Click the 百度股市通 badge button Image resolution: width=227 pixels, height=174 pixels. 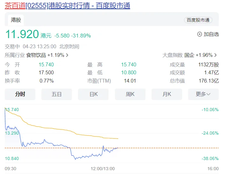pos(198,20)
